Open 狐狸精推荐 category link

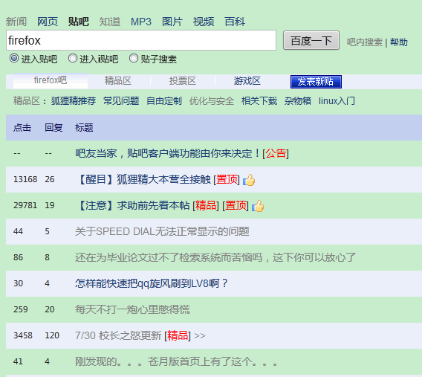(x=74, y=101)
